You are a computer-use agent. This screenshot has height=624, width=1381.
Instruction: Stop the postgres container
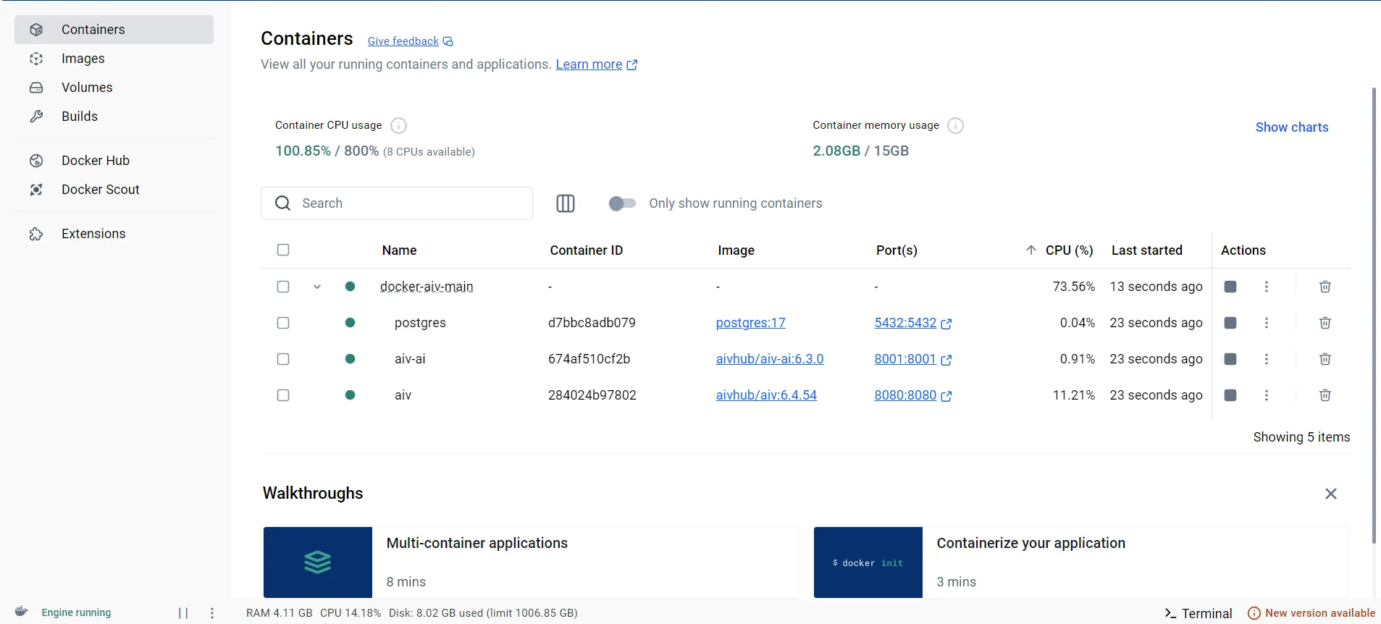point(1230,323)
